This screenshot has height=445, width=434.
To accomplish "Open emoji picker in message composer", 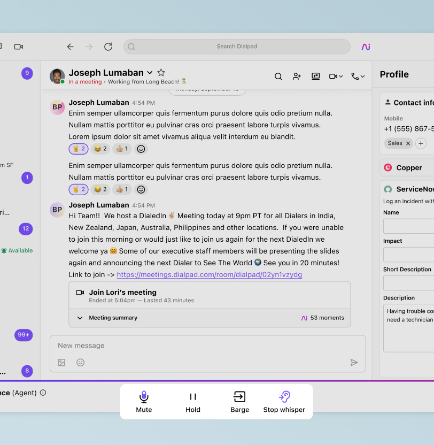I will coord(80,363).
